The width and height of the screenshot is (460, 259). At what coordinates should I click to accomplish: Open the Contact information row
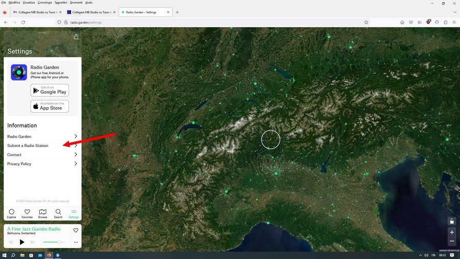pos(42,155)
